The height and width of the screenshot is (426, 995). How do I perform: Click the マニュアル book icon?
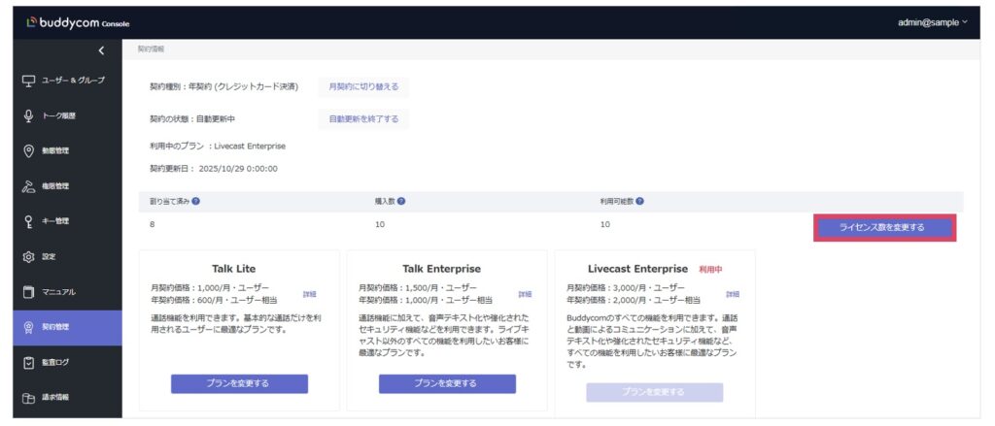click(28, 291)
